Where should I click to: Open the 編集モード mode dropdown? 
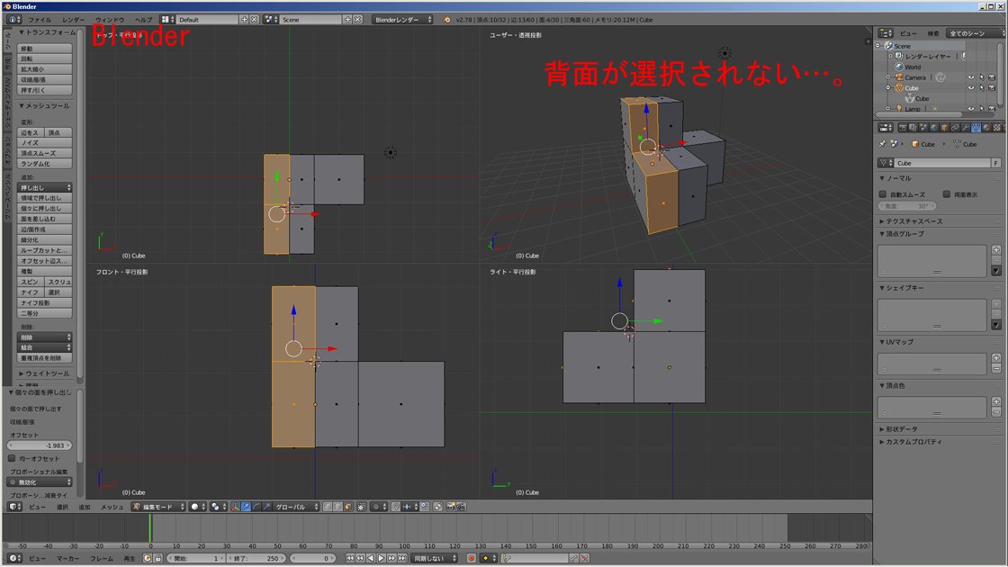(x=158, y=508)
